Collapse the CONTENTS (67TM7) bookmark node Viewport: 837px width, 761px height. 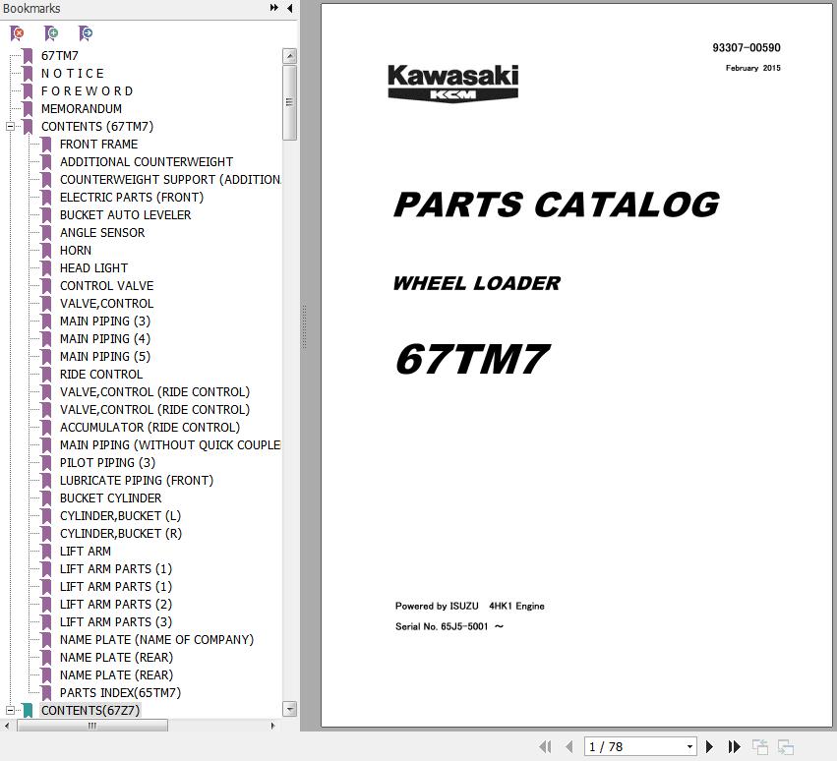[x=10, y=127]
